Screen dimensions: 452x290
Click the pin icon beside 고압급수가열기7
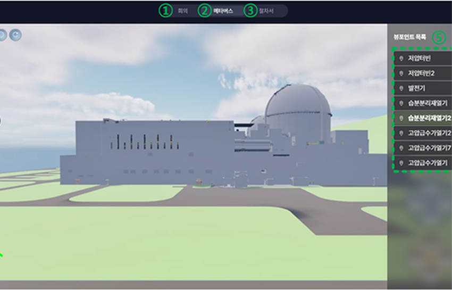point(401,147)
